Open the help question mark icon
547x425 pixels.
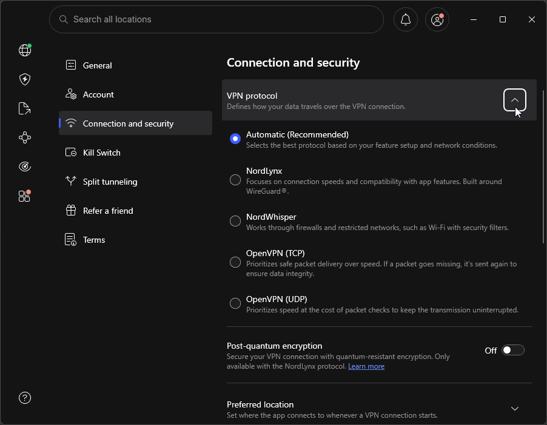(25, 398)
